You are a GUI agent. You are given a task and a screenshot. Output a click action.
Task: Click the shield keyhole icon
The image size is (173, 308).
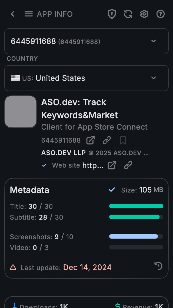112,14
